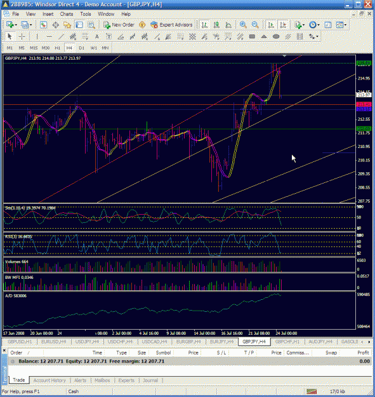This screenshot has width=375, height=397.
Task: Click the Expert Advisors button
Action: coord(171,25)
